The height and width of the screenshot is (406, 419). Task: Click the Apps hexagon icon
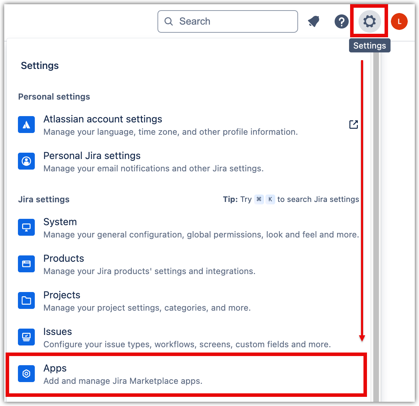click(x=26, y=374)
